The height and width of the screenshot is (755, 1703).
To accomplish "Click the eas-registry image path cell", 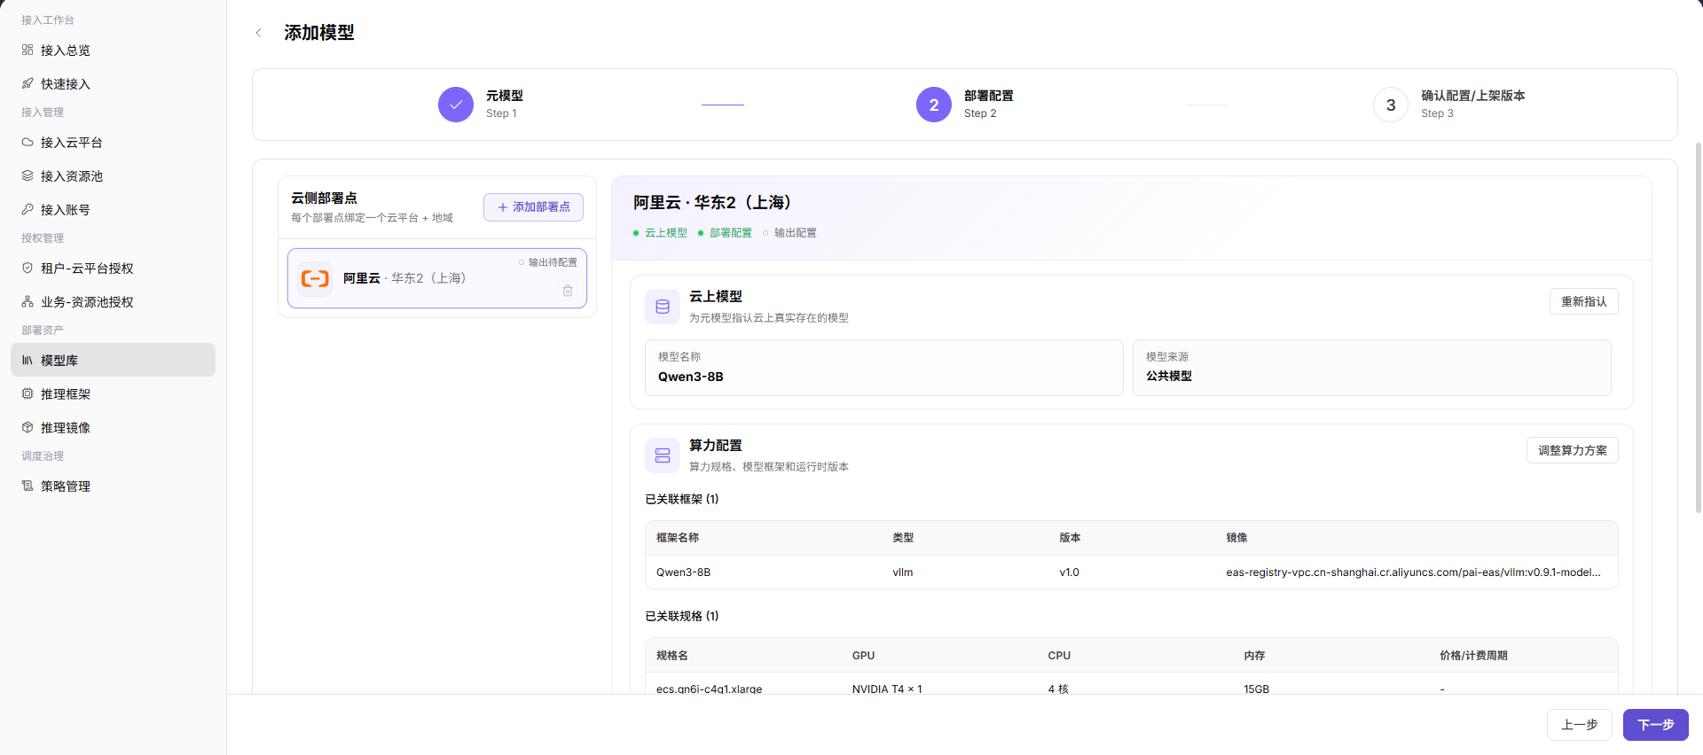I will (x=1414, y=572).
